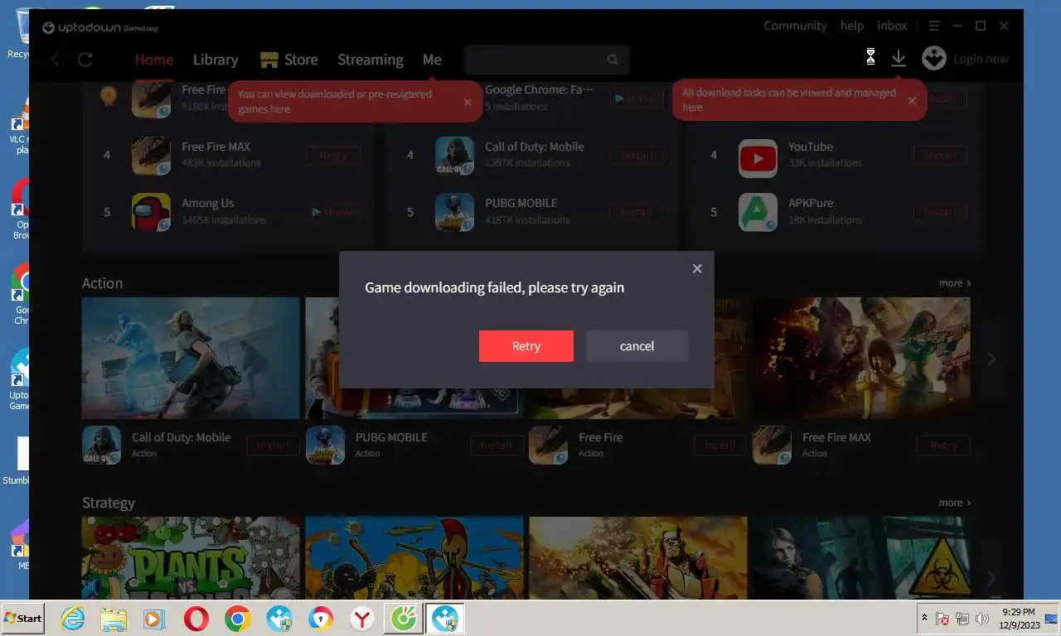Open the Home tab
This screenshot has height=636, width=1061.
(154, 60)
